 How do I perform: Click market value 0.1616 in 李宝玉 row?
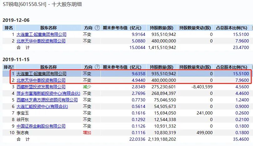[139, 113]
